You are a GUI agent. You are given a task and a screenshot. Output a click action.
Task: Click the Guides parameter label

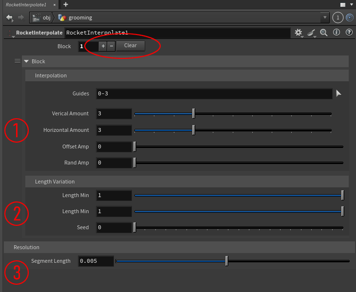pos(81,93)
